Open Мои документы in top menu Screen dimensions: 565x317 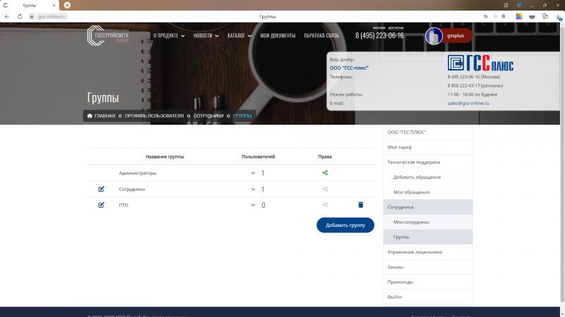click(x=278, y=36)
